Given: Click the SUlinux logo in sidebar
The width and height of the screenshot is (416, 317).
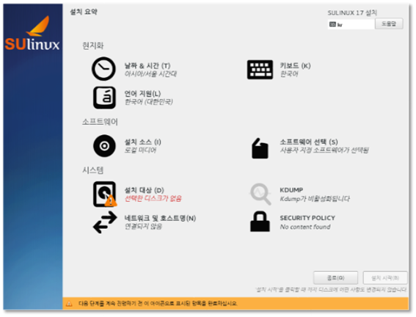Looking at the screenshot, I should (x=32, y=34).
